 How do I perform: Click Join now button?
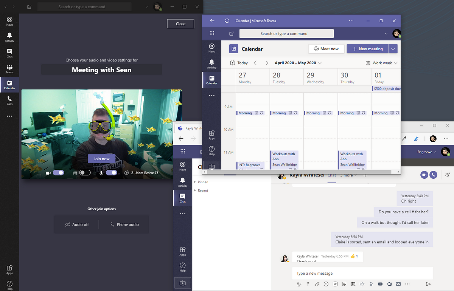102,159
